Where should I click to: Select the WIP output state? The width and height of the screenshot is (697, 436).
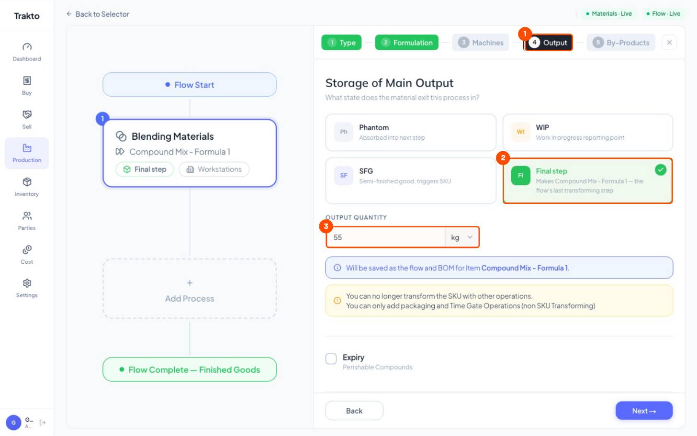click(x=588, y=133)
